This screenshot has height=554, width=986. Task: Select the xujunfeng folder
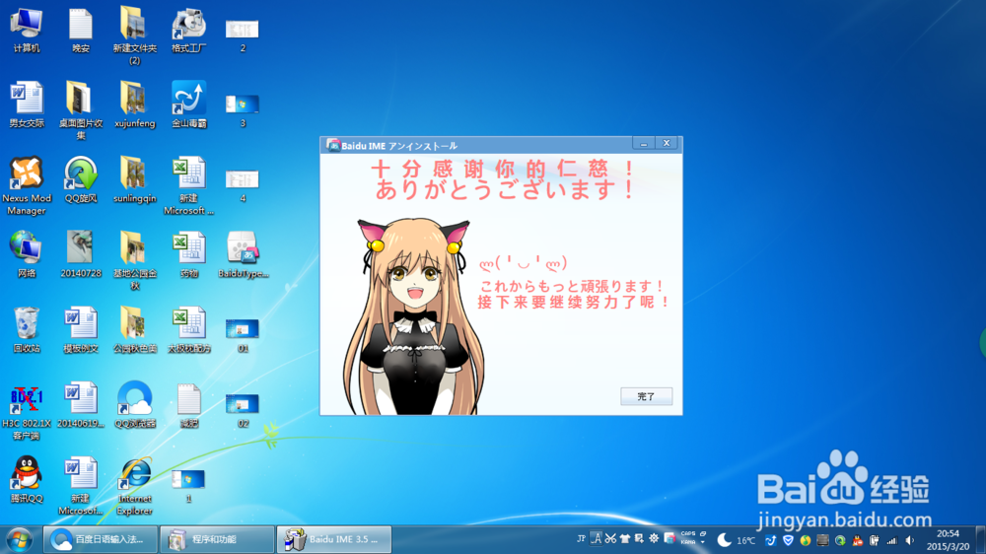pos(134,105)
